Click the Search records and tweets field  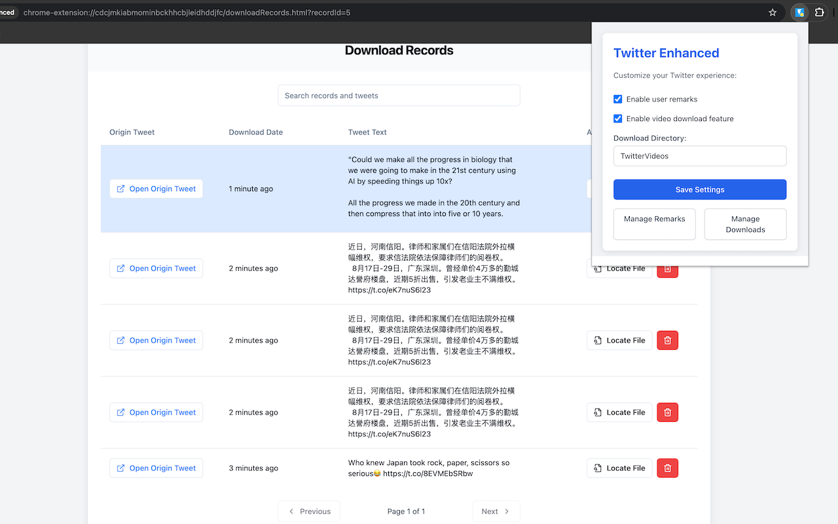pos(399,96)
